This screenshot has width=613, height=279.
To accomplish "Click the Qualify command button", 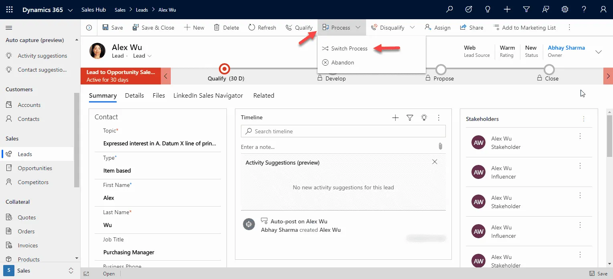I will [x=299, y=27].
